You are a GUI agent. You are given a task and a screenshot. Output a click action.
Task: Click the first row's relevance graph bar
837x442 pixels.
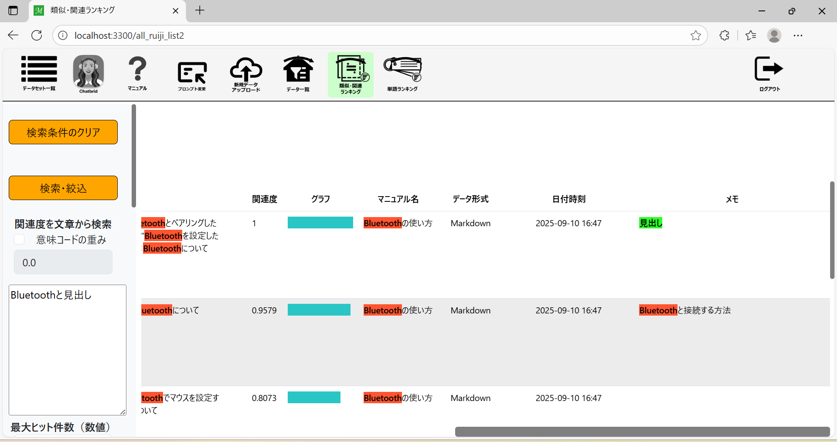tap(320, 223)
